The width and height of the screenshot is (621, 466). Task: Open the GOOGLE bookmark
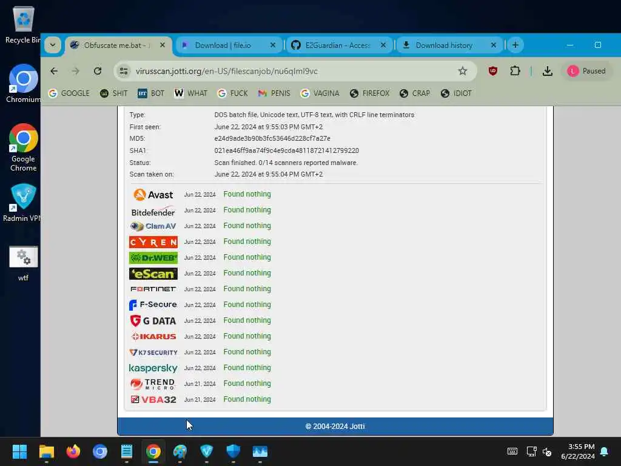pos(69,93)
